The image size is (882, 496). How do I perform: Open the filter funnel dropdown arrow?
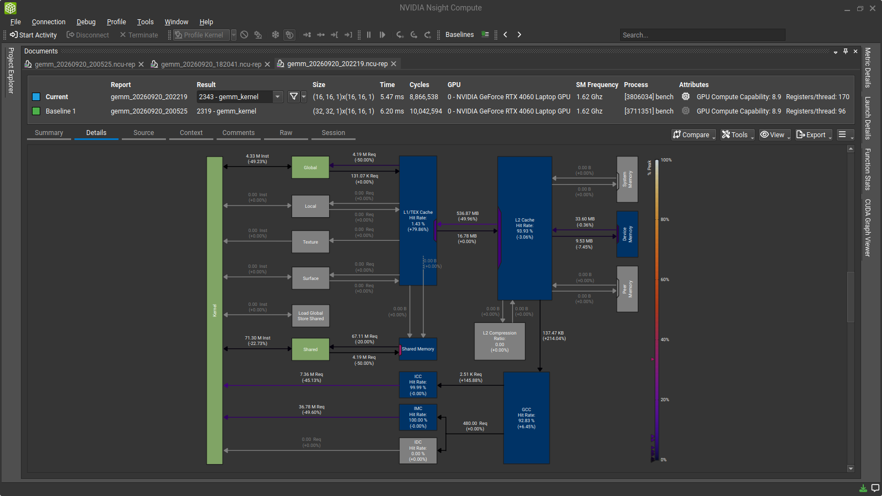tap(304, 96)
